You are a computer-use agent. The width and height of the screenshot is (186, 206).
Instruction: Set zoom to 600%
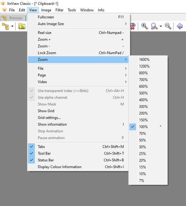[148, 86]
